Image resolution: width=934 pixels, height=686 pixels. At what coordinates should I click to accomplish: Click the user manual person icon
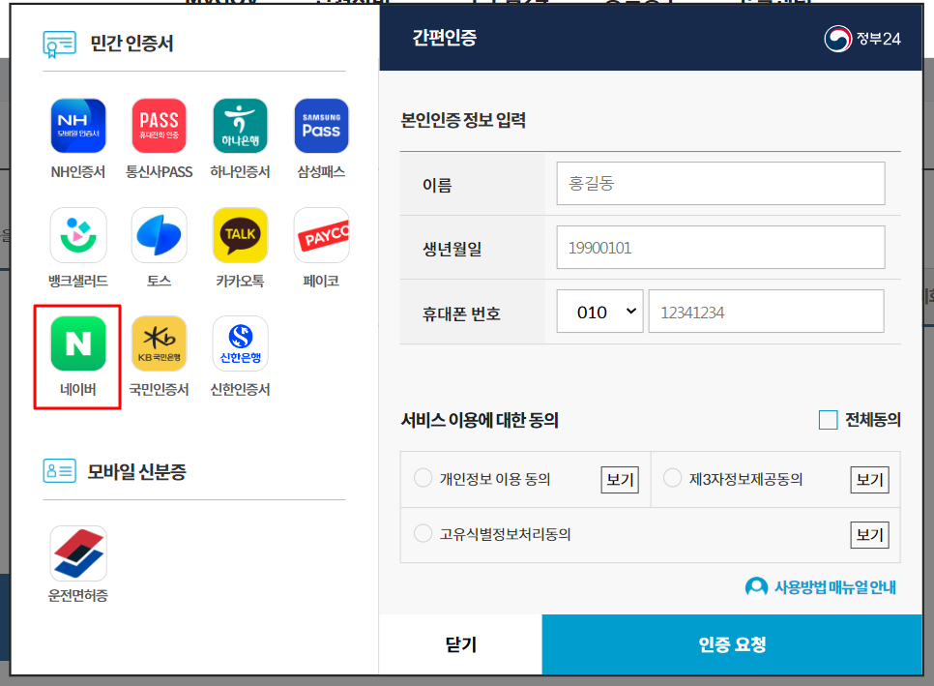tap(756, 587)
